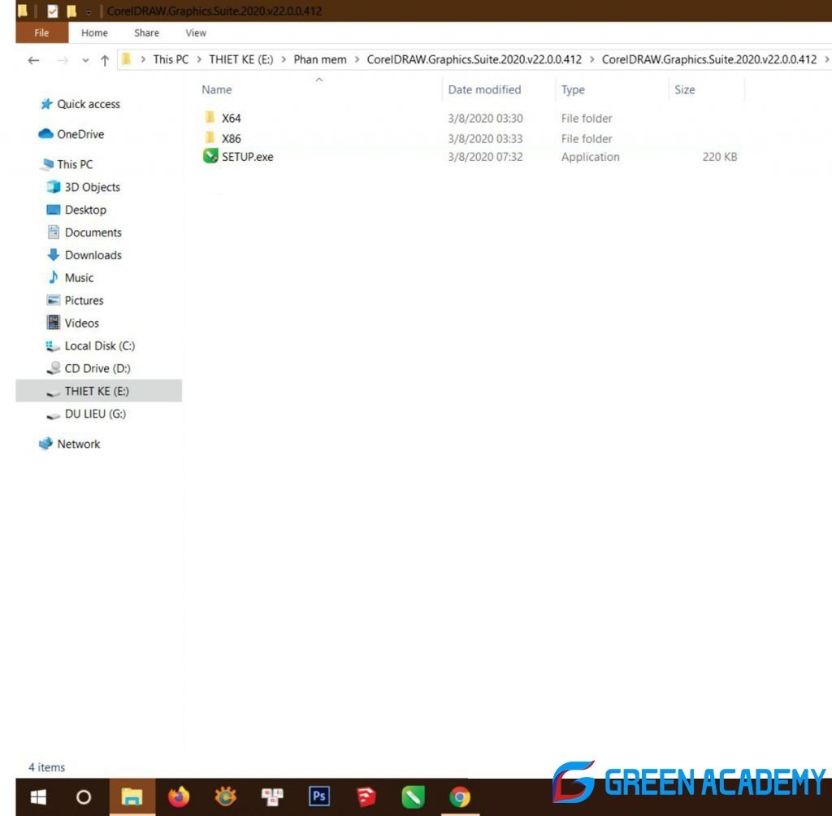Select Local Disk (C:) in navigation pane
The height and width of the screenshot is (816, 832).
[x=99, y=345]
